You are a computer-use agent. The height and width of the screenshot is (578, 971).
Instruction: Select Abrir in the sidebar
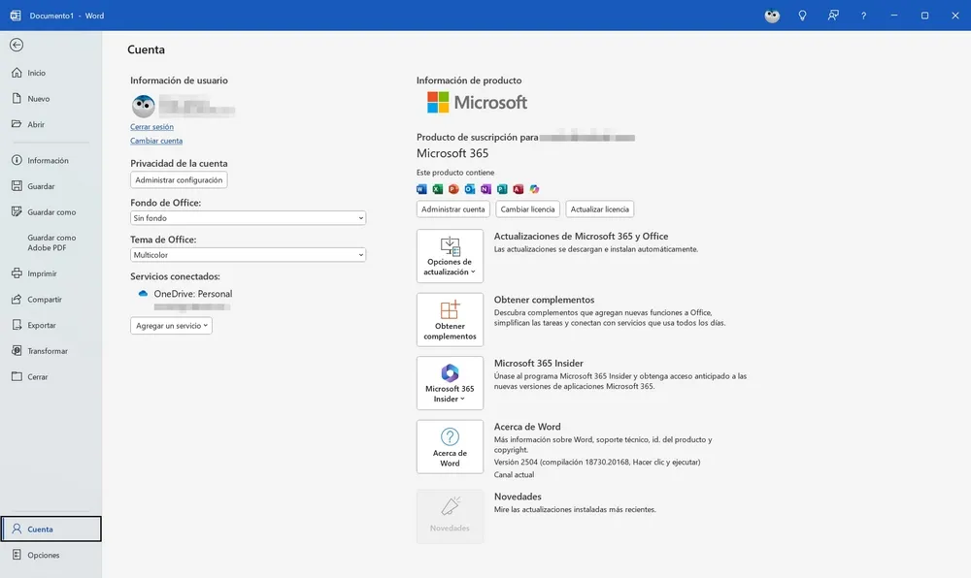[x=50, y=124]
